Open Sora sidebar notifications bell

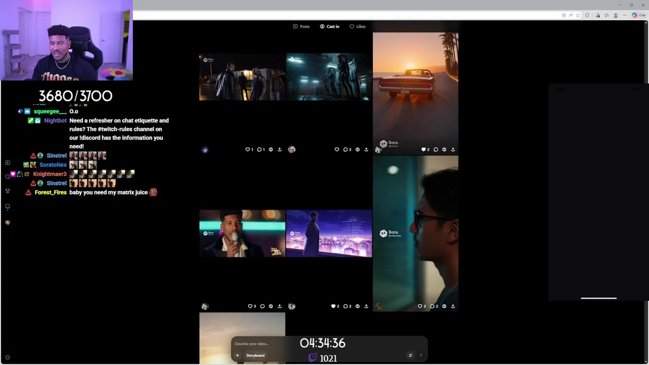point(8,207)
